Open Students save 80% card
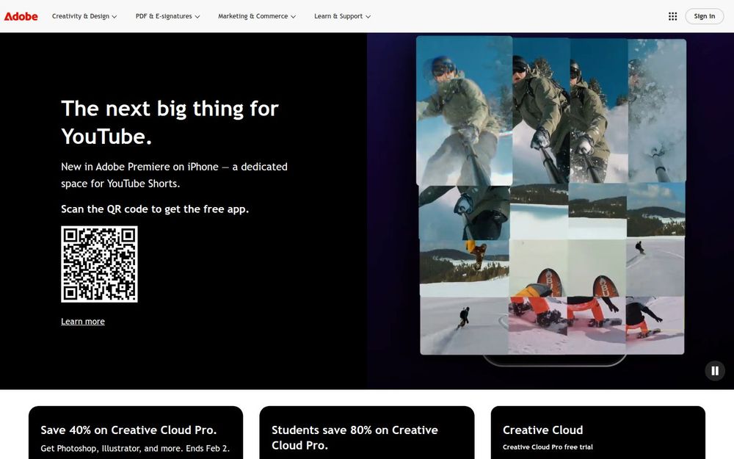734x459 pixels. (x=366, y=433)
